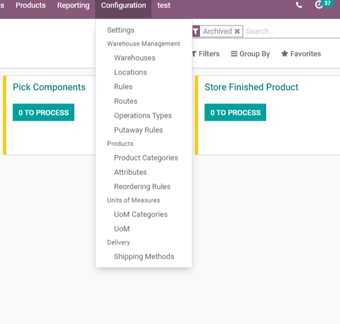The width and height of the screenshot is (340, 324).
Task: Expand the Group By dropdown
Action: point(250,54)
